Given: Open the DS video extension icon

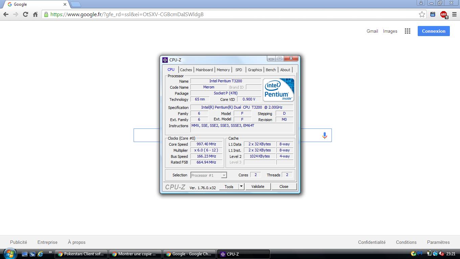Looking at the screenshot, I should [x=433, y=14].
